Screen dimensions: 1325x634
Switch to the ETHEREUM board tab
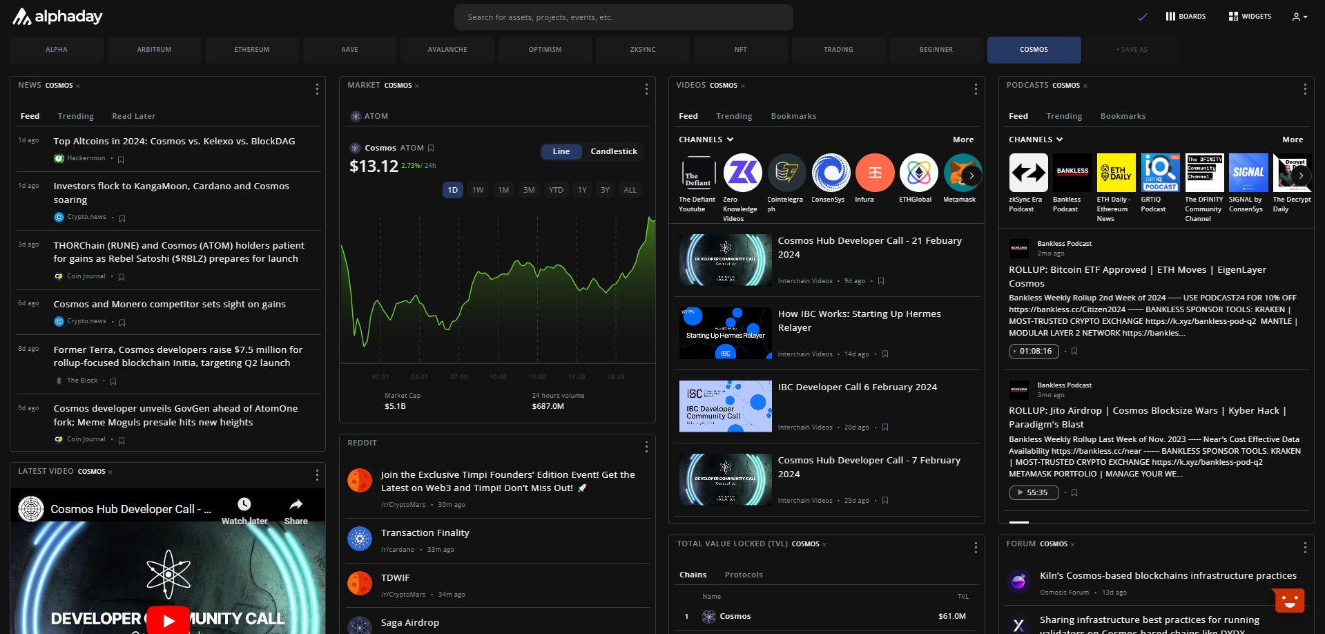pos(252,50)
